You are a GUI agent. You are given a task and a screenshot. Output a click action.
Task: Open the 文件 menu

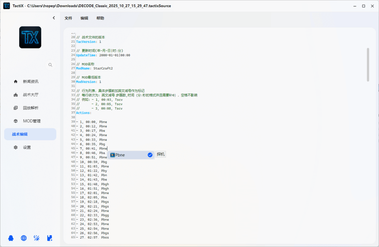pyautogui.click(x=68, y=18)
